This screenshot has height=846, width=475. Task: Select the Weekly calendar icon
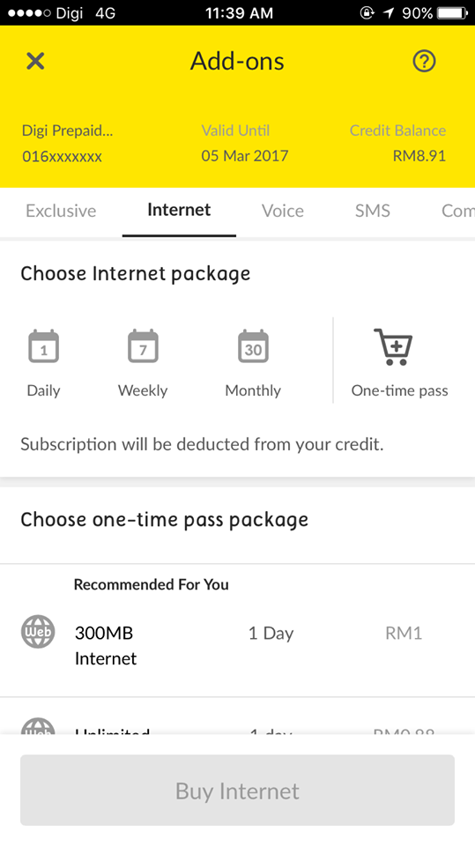(x=143, y=345)
